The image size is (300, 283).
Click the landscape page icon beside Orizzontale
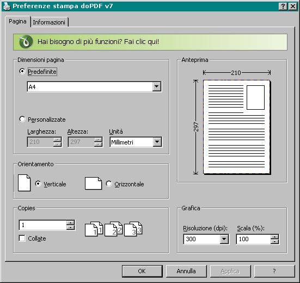pyautogui.click(x=93, y=184)
